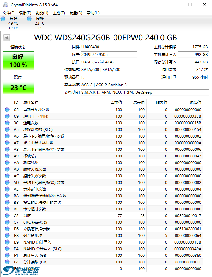Click the standard field ACS-3 | ACS-2 Revision 3
The height and width of the screenshot is (277, 212).
tap(145, 85)
